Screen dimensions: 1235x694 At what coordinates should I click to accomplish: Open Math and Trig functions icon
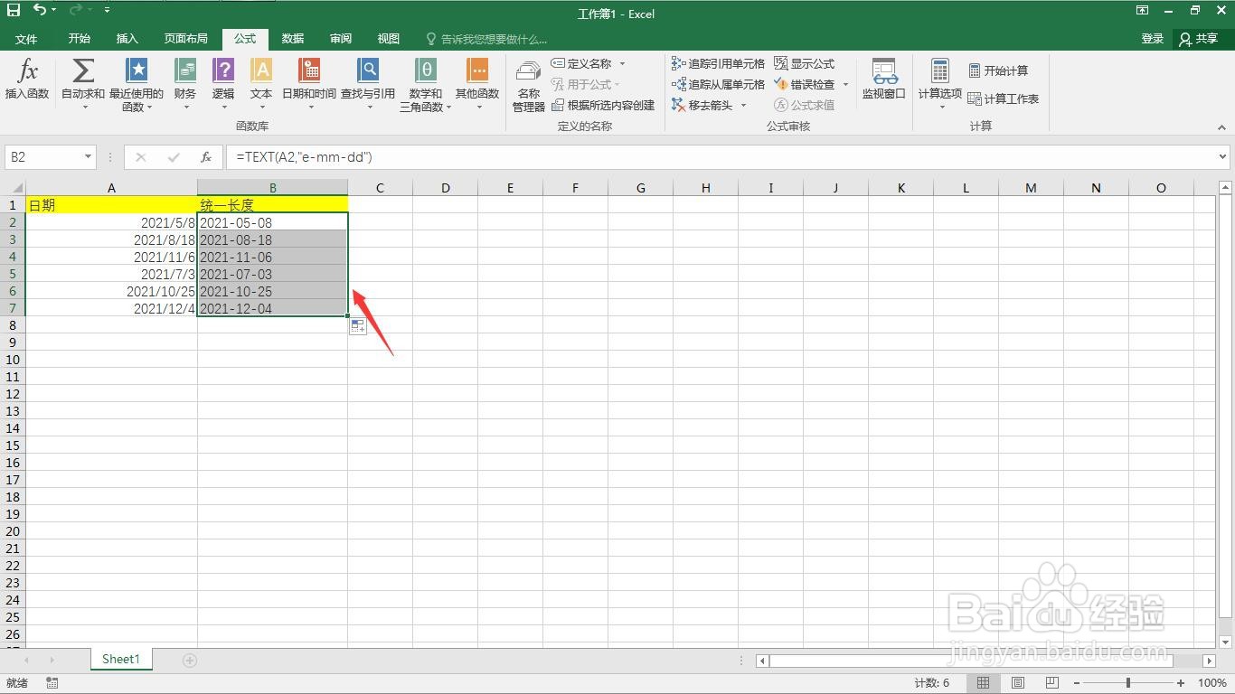426,85
